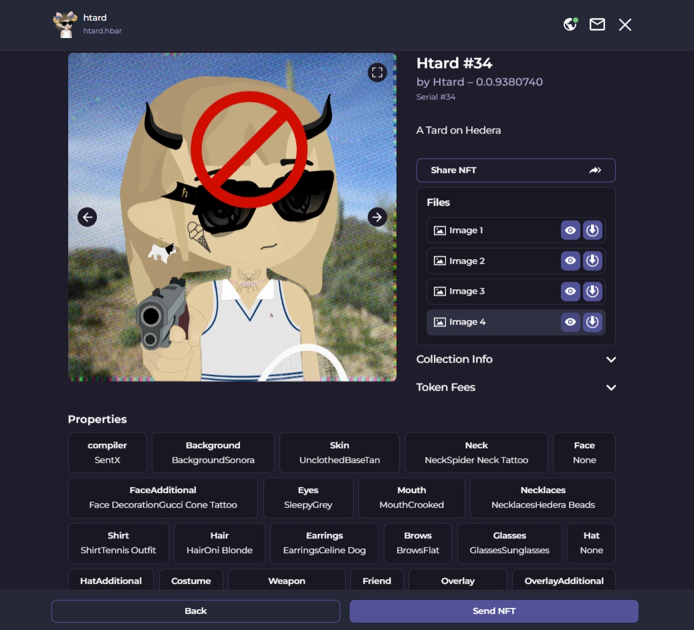Go to the previous NFT with left arrow
The image size is (694, 630).
click(88, 216)
